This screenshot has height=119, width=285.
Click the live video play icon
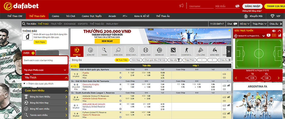tap(268, 36)
